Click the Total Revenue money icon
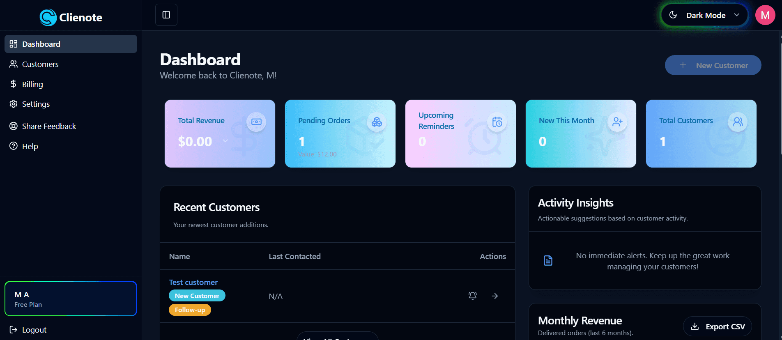Viewport: 782px width, 340px height. pyautogui.click(x=256, y=122)
